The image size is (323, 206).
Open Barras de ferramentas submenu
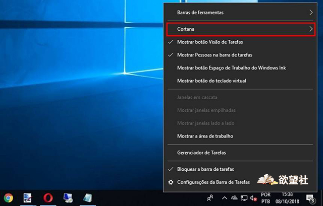point(240,13)
